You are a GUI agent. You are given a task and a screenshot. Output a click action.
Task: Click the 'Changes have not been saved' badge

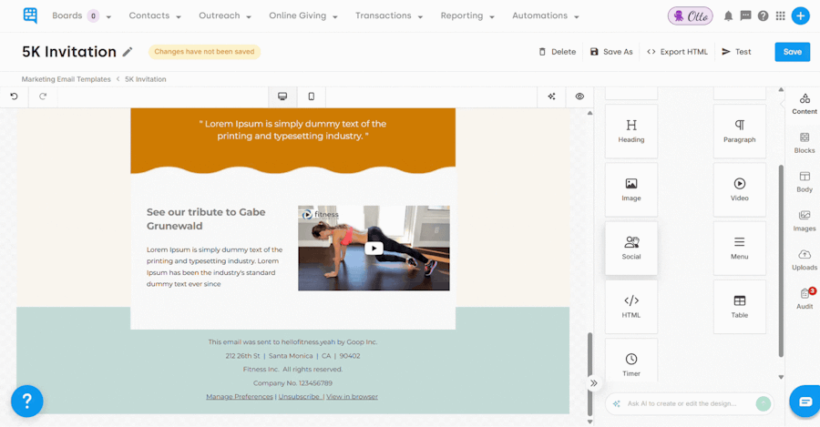point(204,52)
